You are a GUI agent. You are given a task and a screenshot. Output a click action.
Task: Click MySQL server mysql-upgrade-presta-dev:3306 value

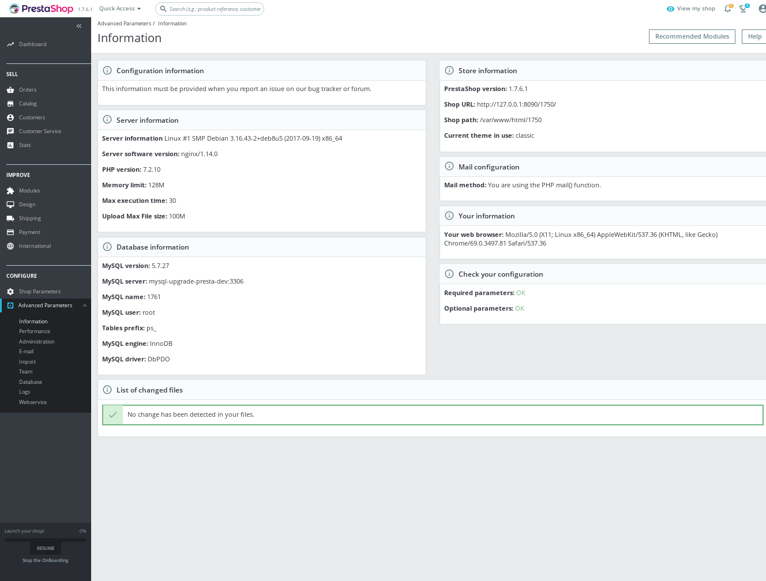click(196, 281)
